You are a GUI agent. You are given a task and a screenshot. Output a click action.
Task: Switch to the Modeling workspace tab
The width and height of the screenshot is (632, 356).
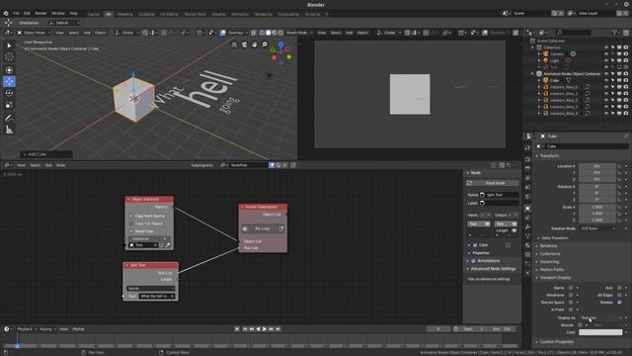coord(124,14)
